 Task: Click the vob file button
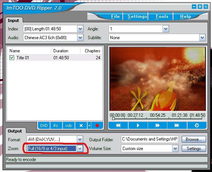pyautogui.click(x=68, y=126)
